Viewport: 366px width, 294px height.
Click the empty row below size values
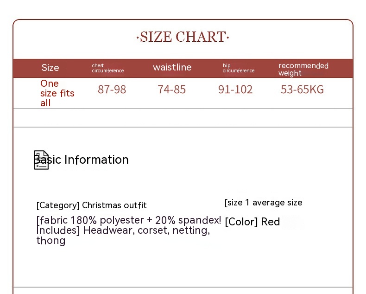point(183,118)
